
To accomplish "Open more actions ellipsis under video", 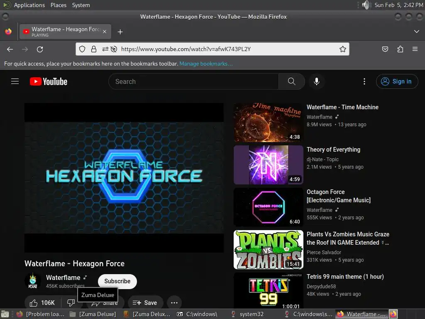I will coord(174,302).
